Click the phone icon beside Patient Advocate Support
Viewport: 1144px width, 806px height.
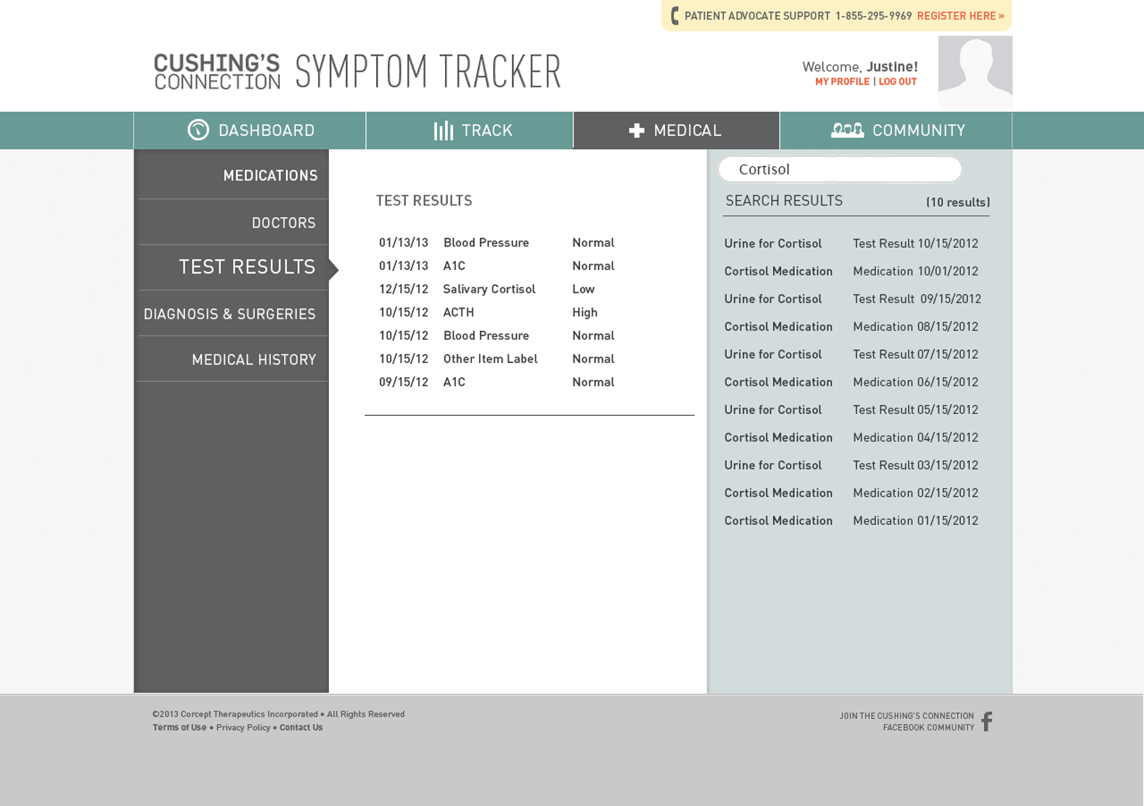[x=674, y=15]
